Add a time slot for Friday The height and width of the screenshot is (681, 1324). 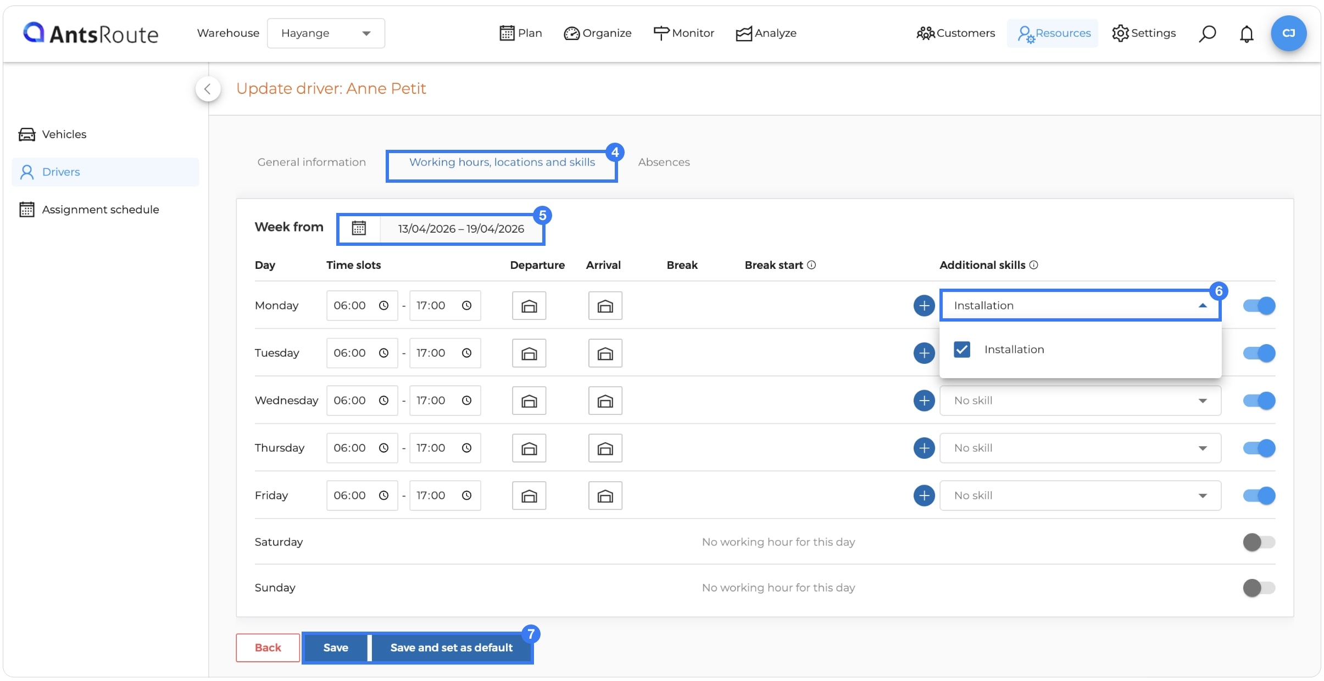924,496
